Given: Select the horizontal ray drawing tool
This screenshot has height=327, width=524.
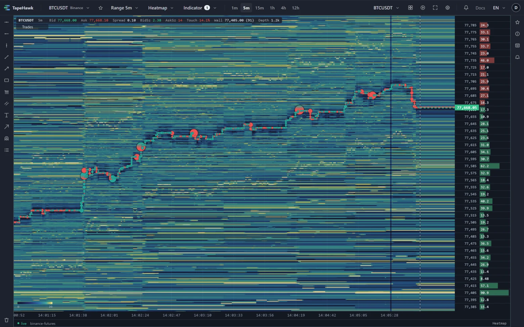Looking at the screenshot, I should coord(6,34).
